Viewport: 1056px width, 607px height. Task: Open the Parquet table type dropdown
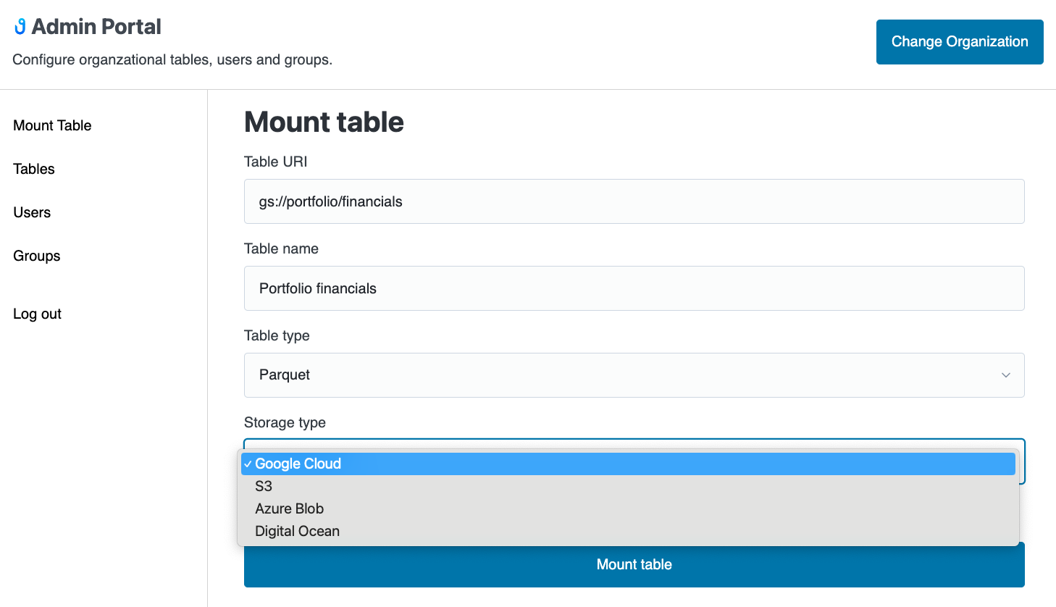click(633, 375)
